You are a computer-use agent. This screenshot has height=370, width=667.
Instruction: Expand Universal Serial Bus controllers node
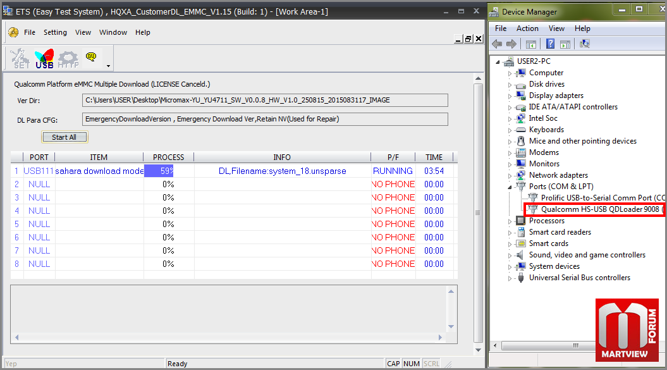click(x=510, y=278)
